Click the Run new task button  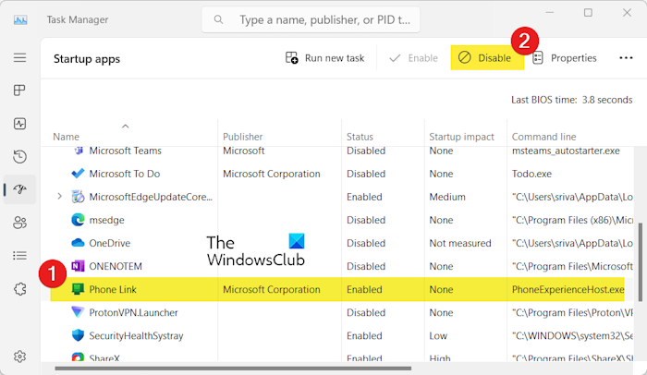point(325,58)
